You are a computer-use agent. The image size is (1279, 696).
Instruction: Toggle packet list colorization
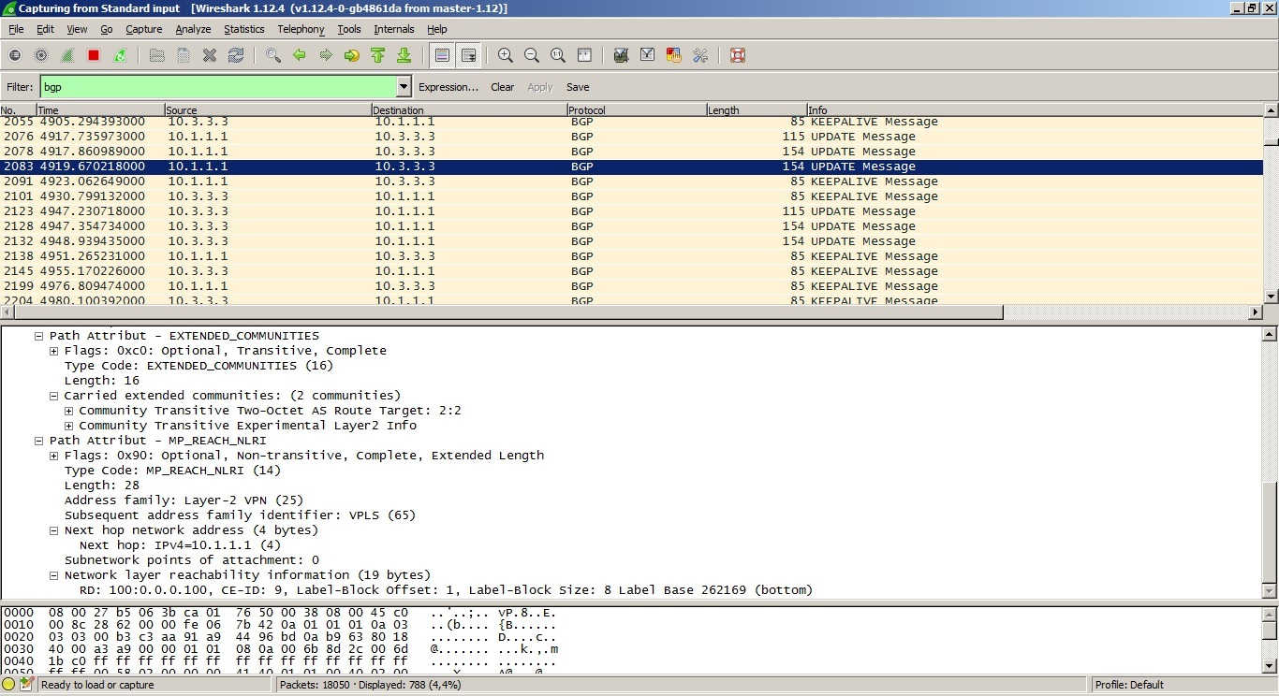coord(442,56)
